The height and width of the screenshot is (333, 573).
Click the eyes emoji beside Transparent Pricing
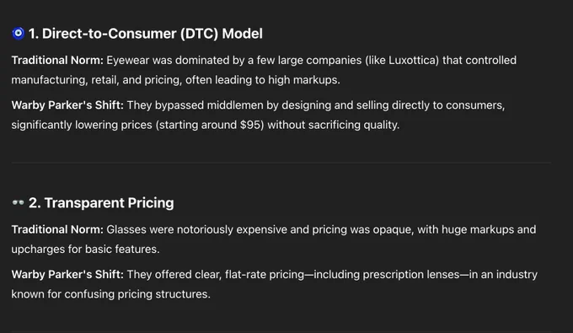tap(18, 202)
